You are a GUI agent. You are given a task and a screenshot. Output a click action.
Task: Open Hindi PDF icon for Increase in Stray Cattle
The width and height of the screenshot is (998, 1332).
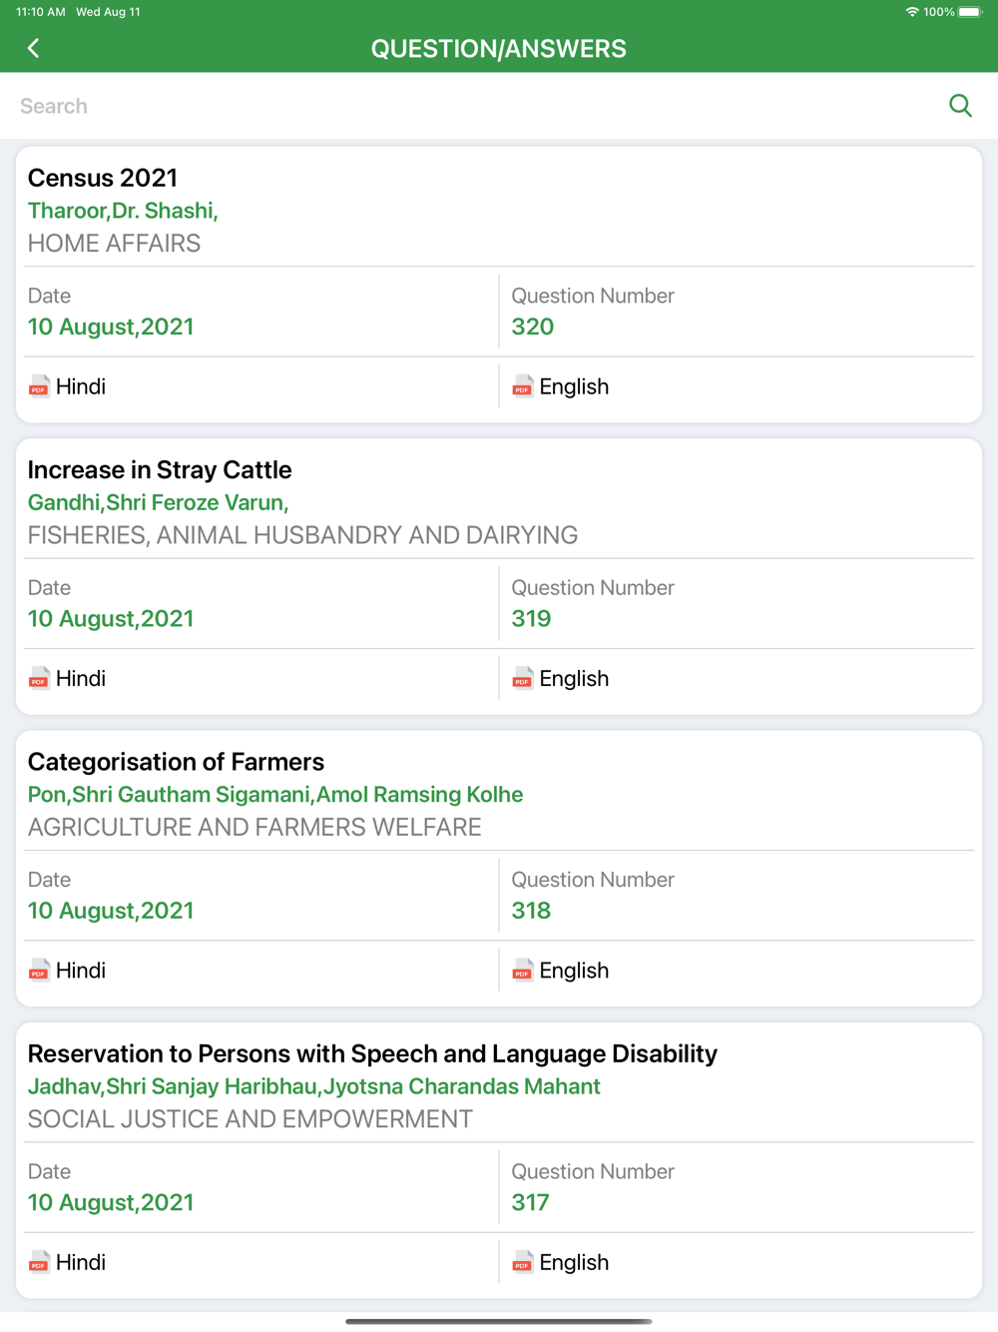pos(39,679)
